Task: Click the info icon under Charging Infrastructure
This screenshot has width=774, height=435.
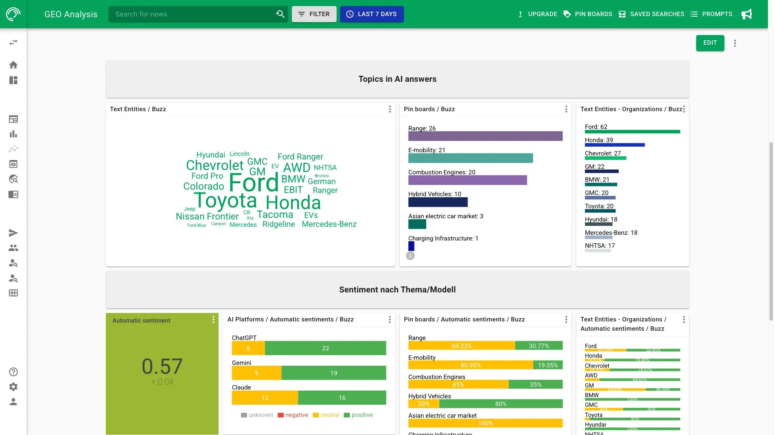Action: pyautogui.click(x=410, y=256)
